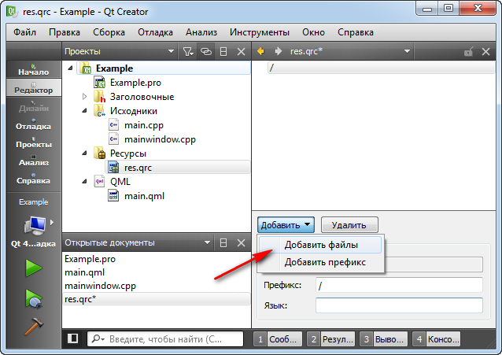
Task: Close the Открытые документы panel
Action: click(x=241, y=243)
